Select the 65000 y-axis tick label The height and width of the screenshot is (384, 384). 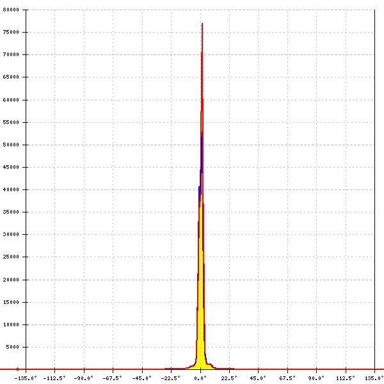[11, 77]
